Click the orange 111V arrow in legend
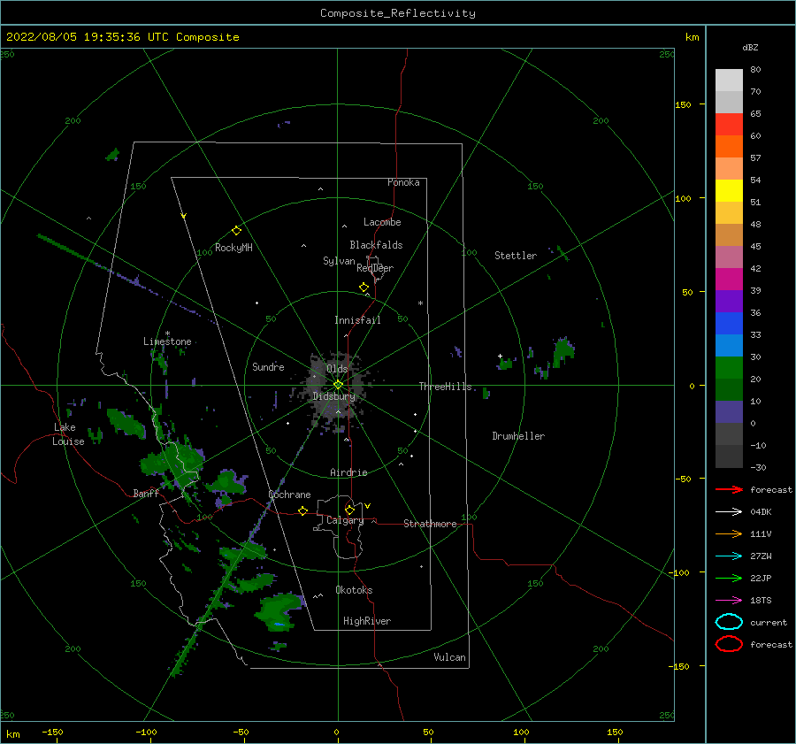This screenshot has height=744, width=796. click(x=729, y=533)
